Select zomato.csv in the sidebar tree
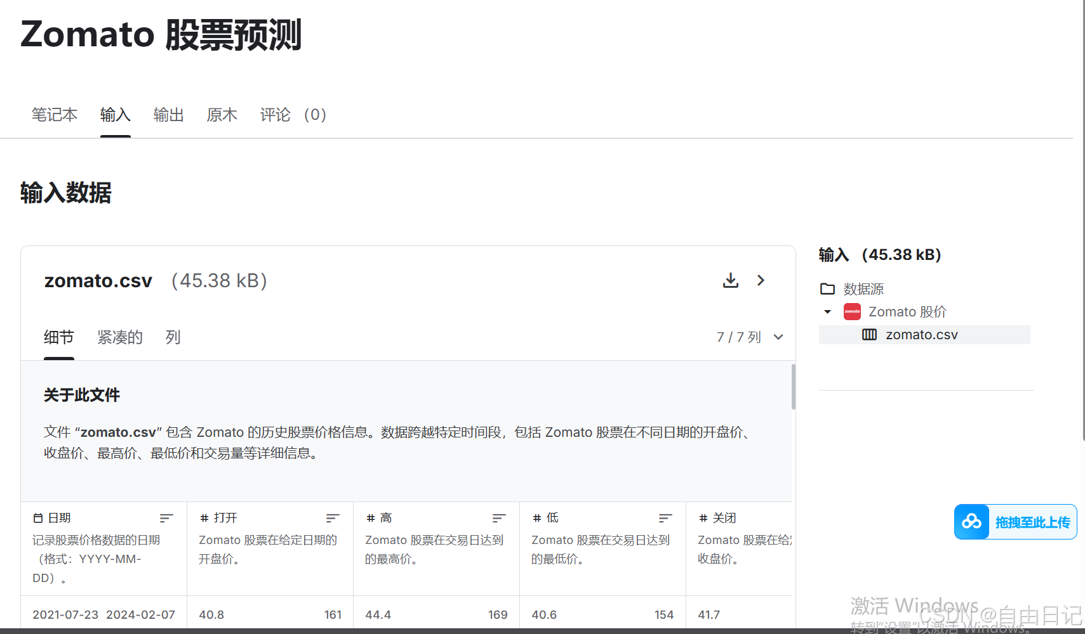The width and height of the screenshot is (1085, 634). coord(921,334)
